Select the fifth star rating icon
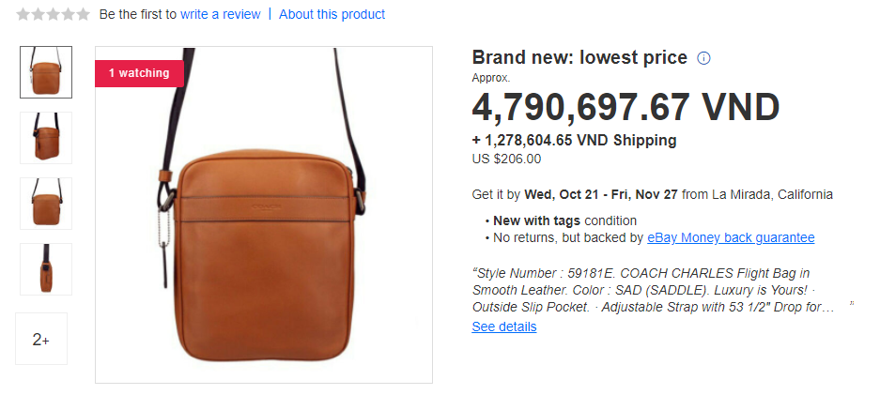880x410 pixels. point(83,14)
